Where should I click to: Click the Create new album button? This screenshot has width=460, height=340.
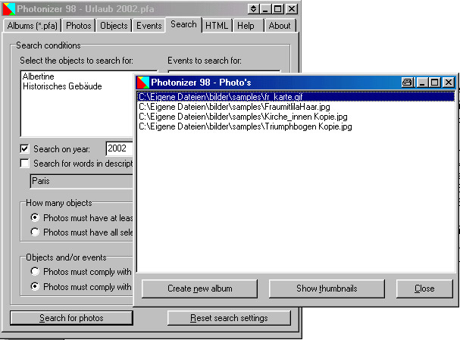(200, 289)
